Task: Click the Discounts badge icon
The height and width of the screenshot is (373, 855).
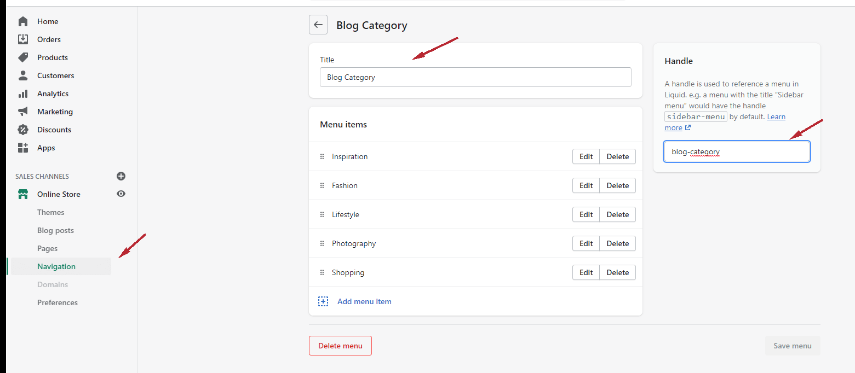Action: [x=23, y=130]
